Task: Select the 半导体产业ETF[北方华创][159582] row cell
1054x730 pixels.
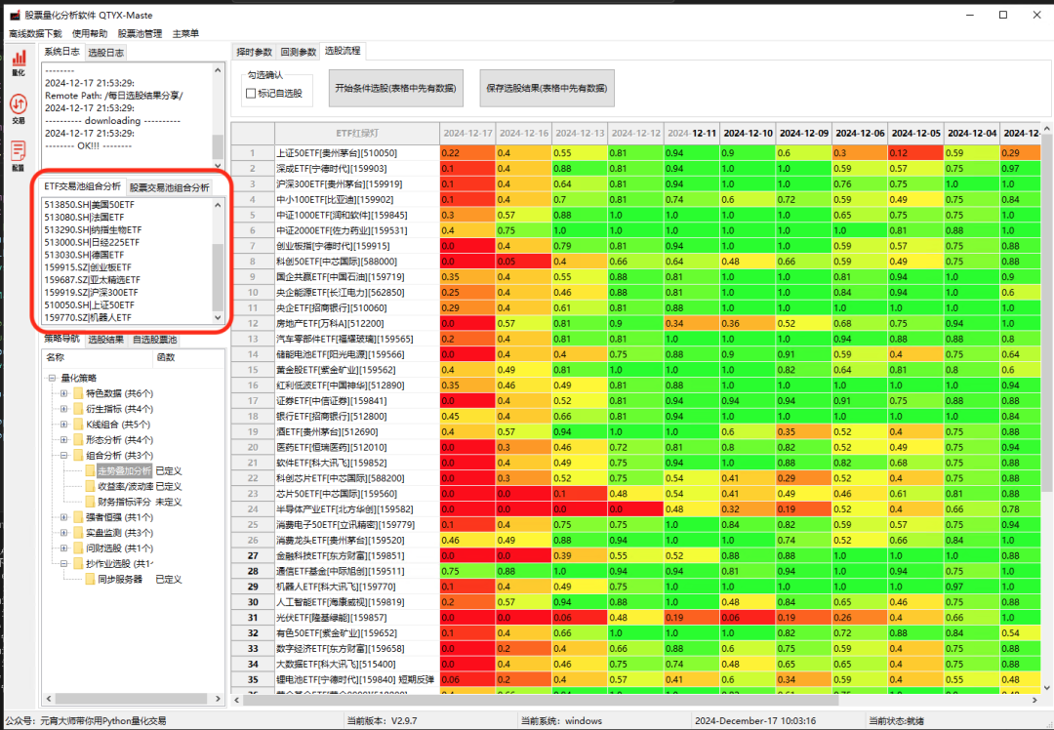Action: [x=357, y=509]
